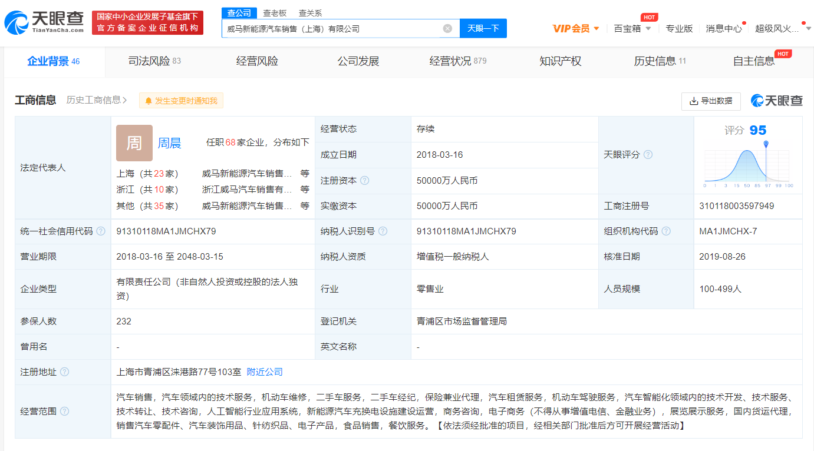Click the 纳税人资质 value 增值税一般纳税人
Screen dimensions: 814x451
(x=453, y=257)
